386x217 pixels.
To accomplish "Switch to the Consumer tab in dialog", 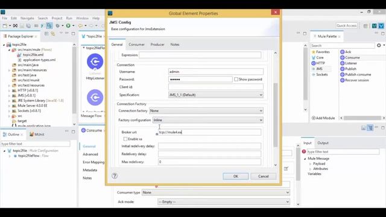I will point(136,45).
